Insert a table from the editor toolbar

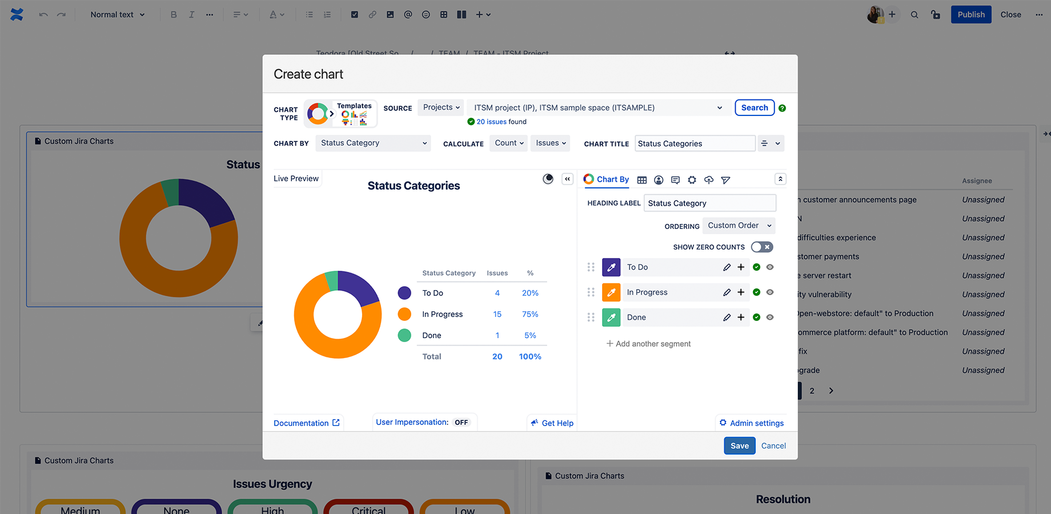pyautogui.click(x=444, y=14)
